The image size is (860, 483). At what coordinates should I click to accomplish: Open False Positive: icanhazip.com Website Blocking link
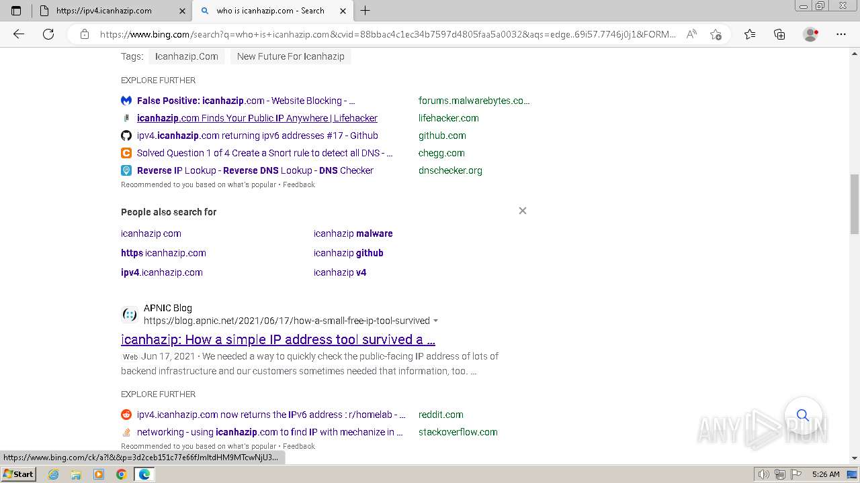246,101
